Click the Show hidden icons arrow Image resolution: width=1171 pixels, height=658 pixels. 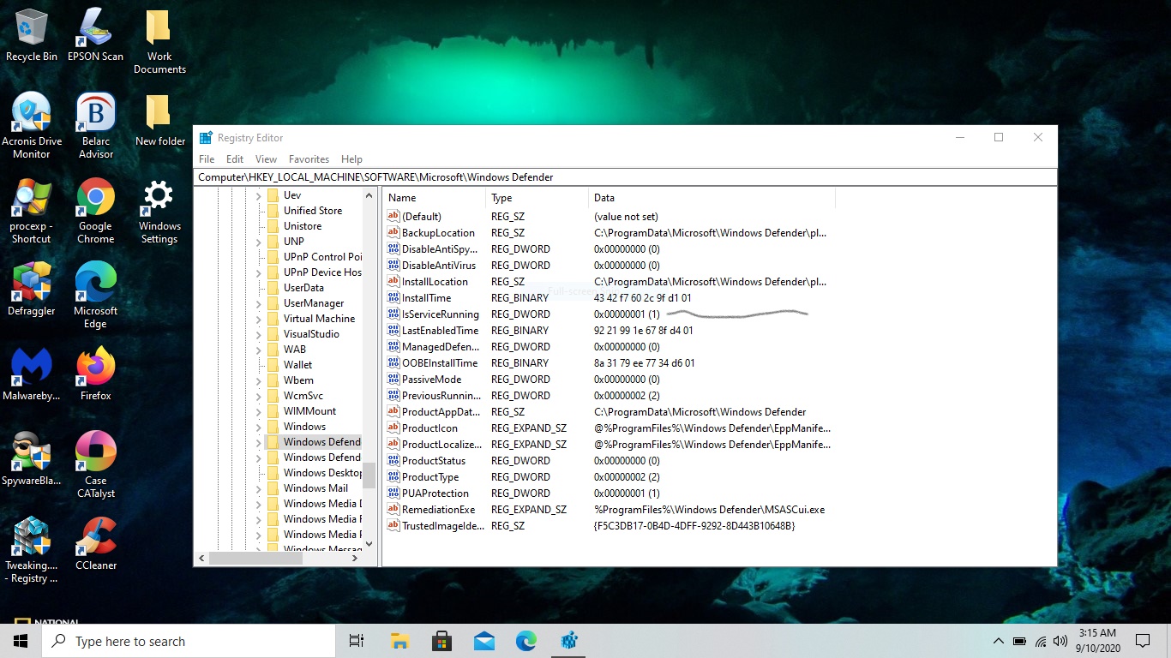click(x=998, y=640)
